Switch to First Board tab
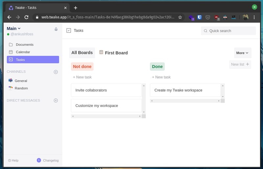The width and height of the screenshot is (263, 169). pos(113,53)
